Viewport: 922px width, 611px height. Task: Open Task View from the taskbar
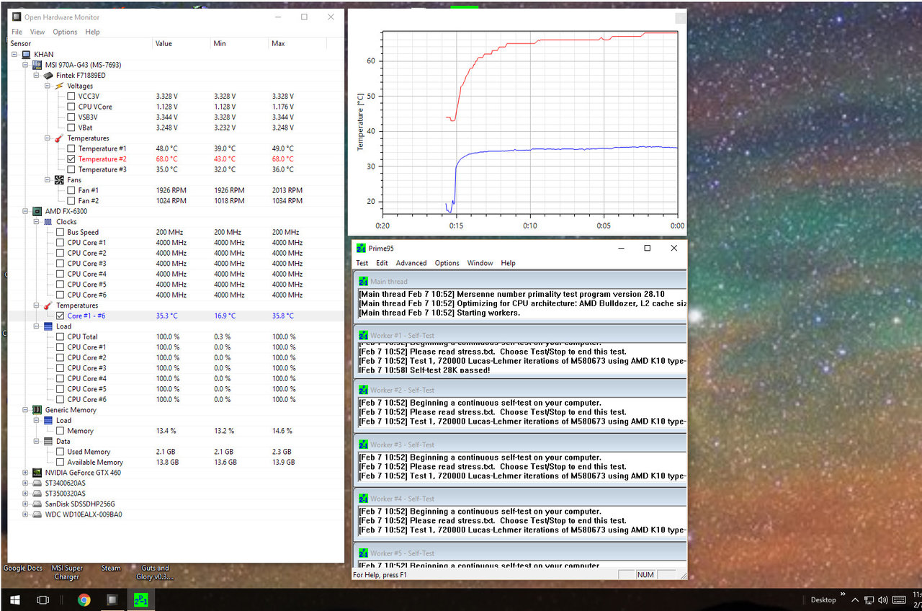point(42,599)
